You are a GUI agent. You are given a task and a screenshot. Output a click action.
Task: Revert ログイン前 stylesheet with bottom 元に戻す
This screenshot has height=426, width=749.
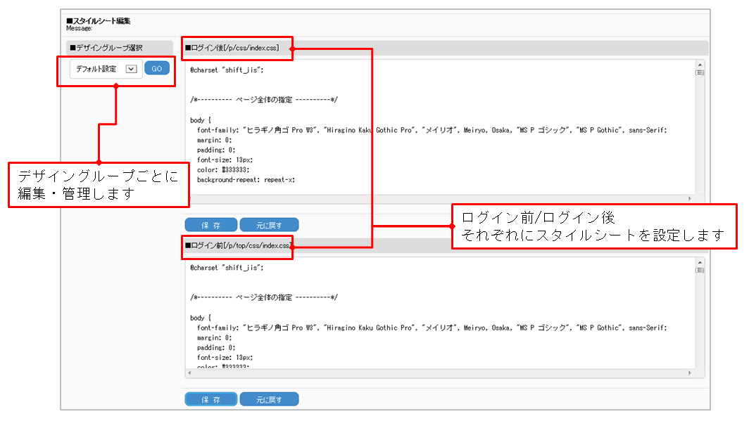coord(269,399)
